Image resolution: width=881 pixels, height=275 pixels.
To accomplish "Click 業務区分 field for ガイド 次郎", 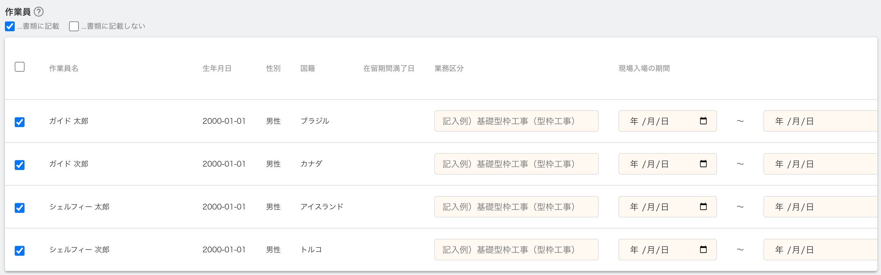I will coord(516,164).
